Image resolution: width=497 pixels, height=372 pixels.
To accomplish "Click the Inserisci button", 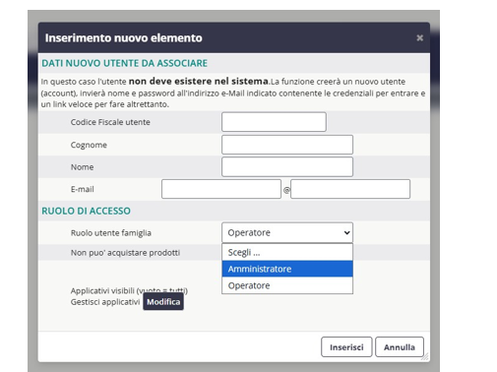I will point(346,347).
